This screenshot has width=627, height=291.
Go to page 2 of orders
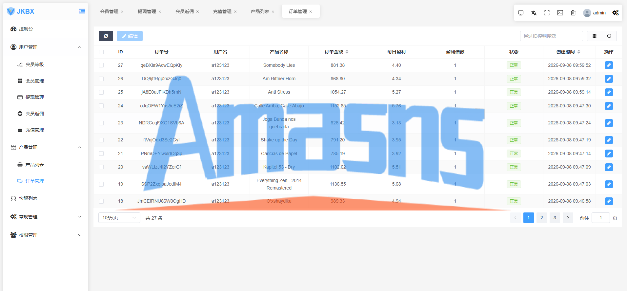(x=542, y=218)
